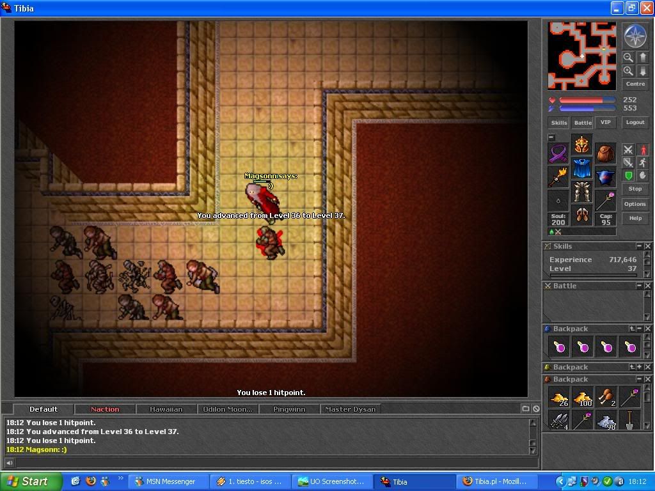Click the chat log scroll-down arrow
Screen dimensions: 655x491
click(533, 451)
